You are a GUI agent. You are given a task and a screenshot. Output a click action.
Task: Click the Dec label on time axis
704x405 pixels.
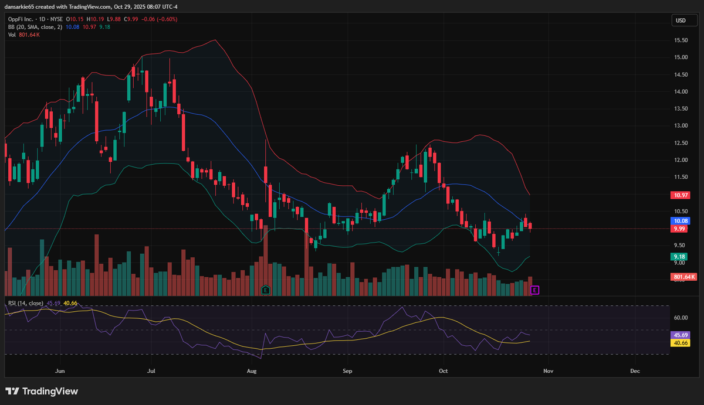(634, 371)
